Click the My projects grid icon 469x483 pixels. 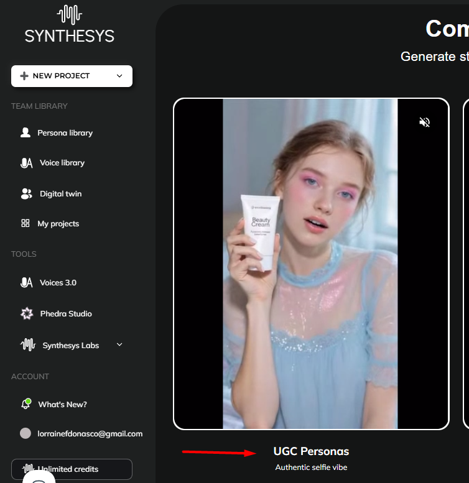tap(26, 223)
